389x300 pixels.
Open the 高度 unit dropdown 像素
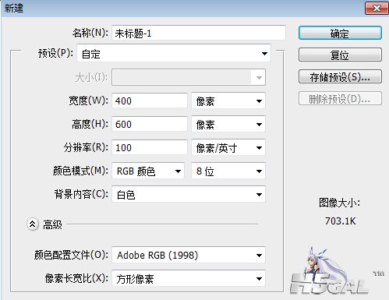(x=228, y=124)
